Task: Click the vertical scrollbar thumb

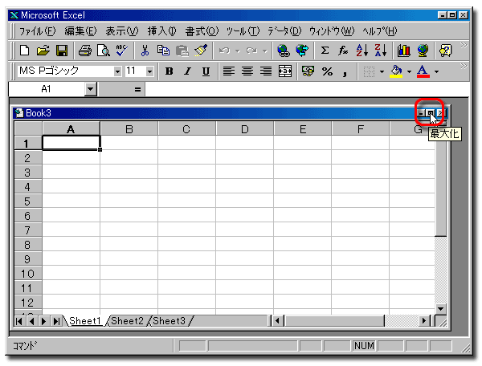Action: point(441,185)
